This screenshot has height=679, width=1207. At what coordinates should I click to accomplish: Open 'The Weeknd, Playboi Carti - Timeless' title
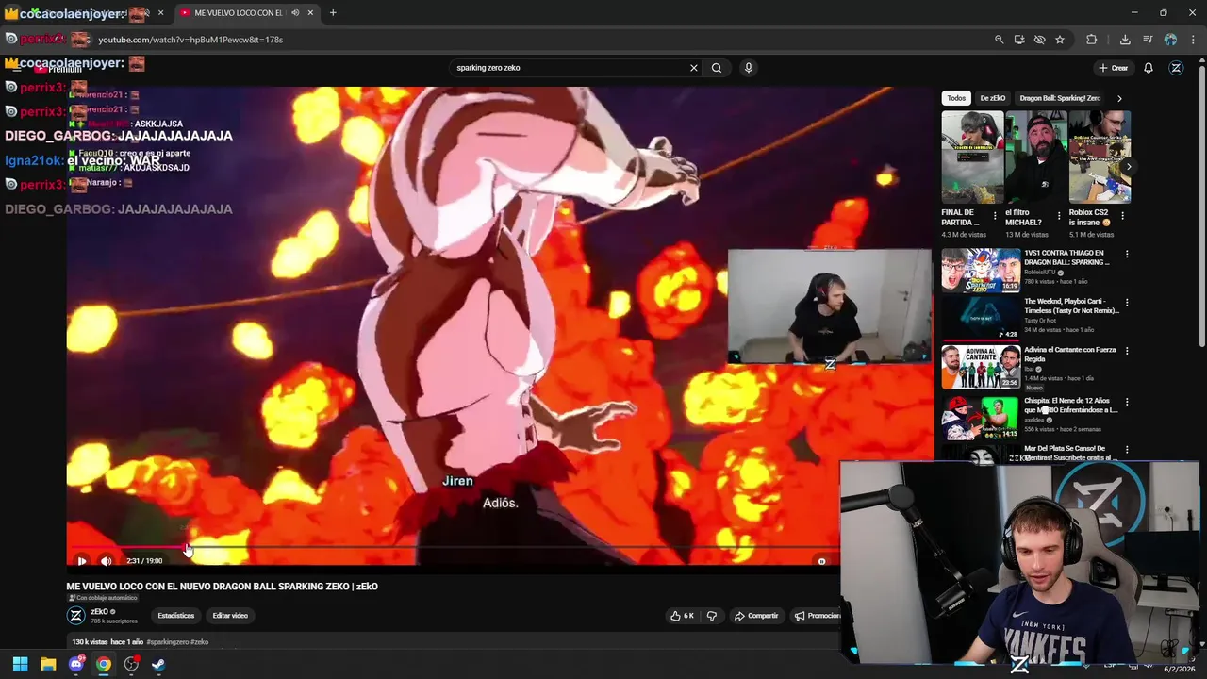1071,306
